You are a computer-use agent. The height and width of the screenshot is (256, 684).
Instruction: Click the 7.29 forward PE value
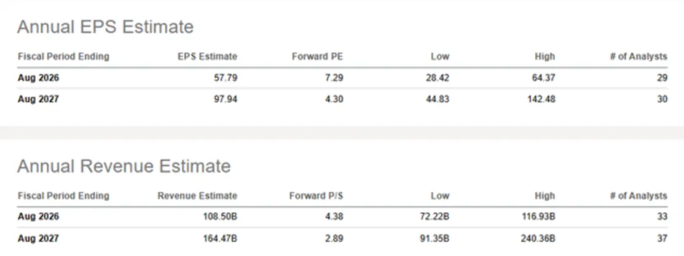[334, 77]
